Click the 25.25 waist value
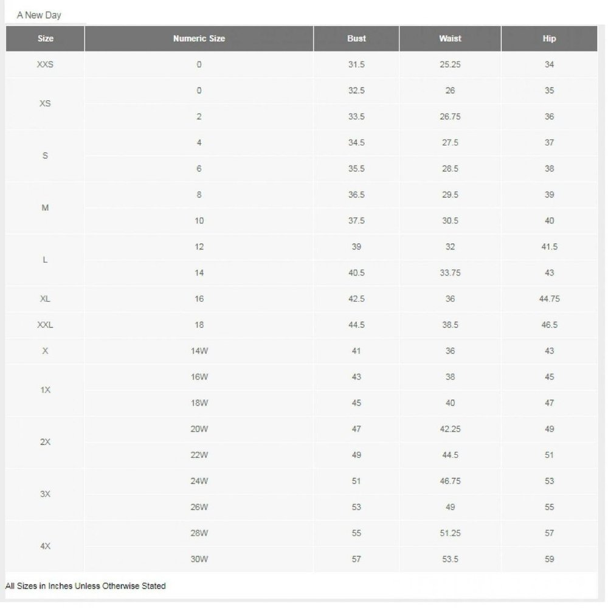Screen dimensions: 608x608 (x=450, y=64)
